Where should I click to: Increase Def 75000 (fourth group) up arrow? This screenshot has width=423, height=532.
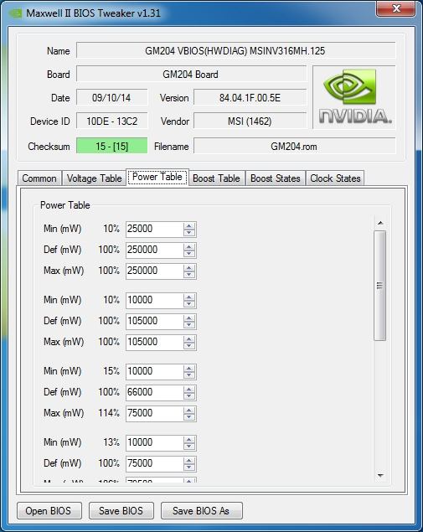[x=189, y=461]
